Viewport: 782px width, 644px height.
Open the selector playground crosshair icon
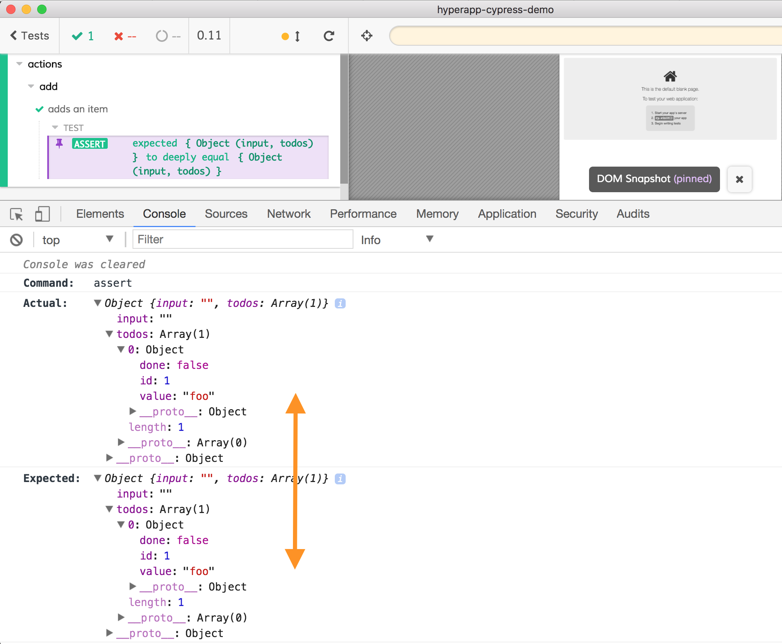(x=367, y=36)
